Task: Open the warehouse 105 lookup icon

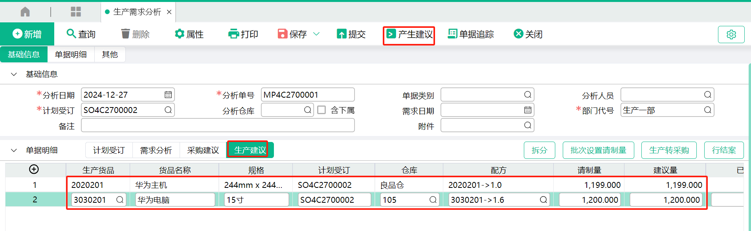Action: tap(433, 200)
